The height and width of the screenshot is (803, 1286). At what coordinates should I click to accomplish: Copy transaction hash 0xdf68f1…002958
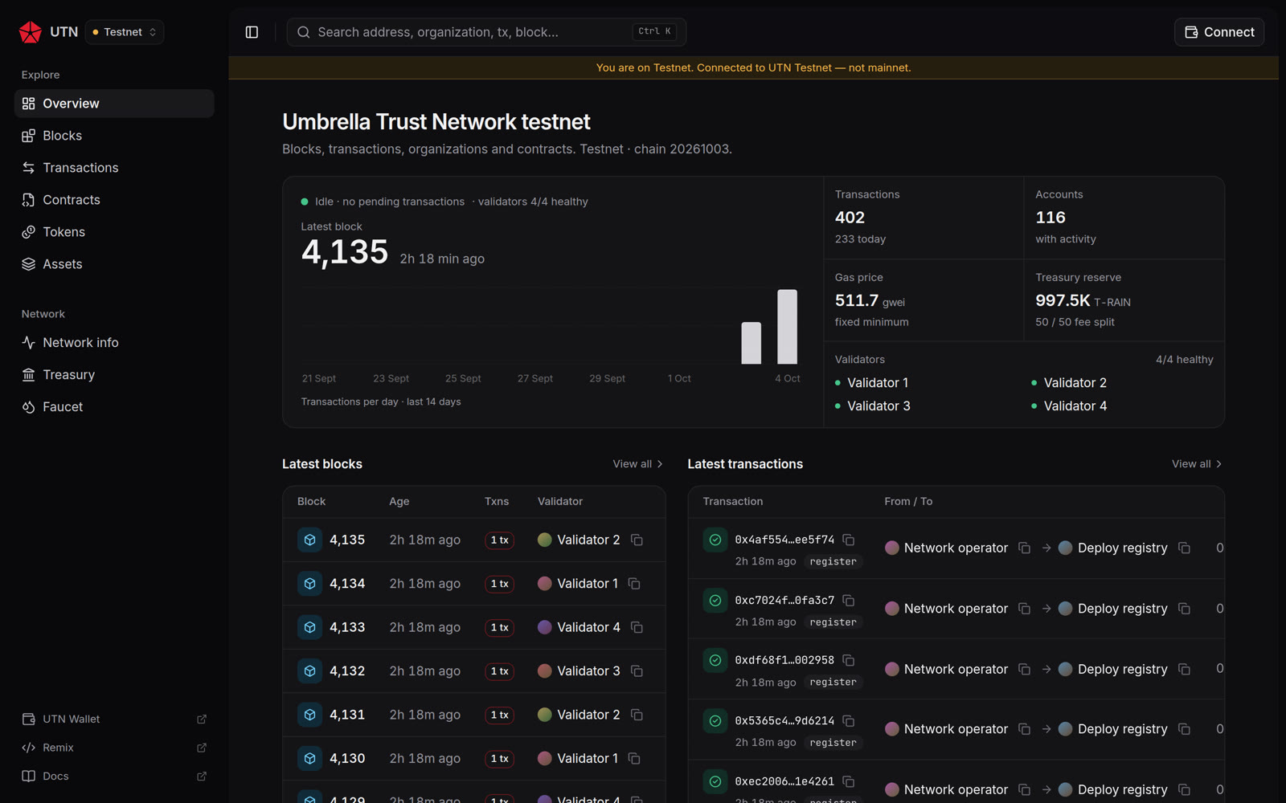click(x=849, y=660)
